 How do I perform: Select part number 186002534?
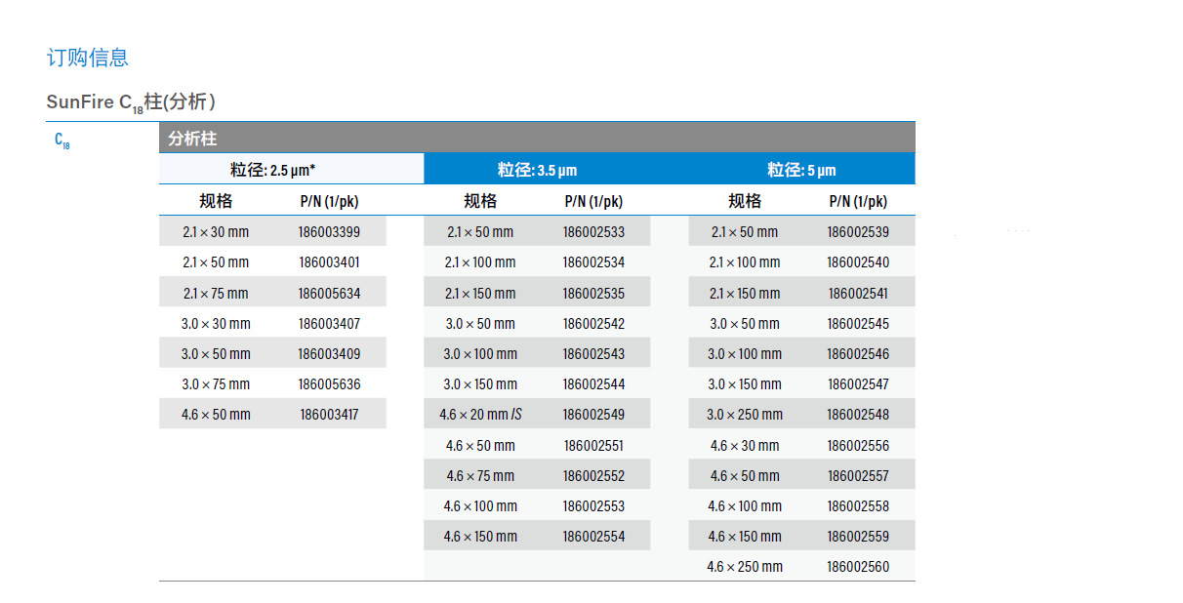click(x=593, y=262)
